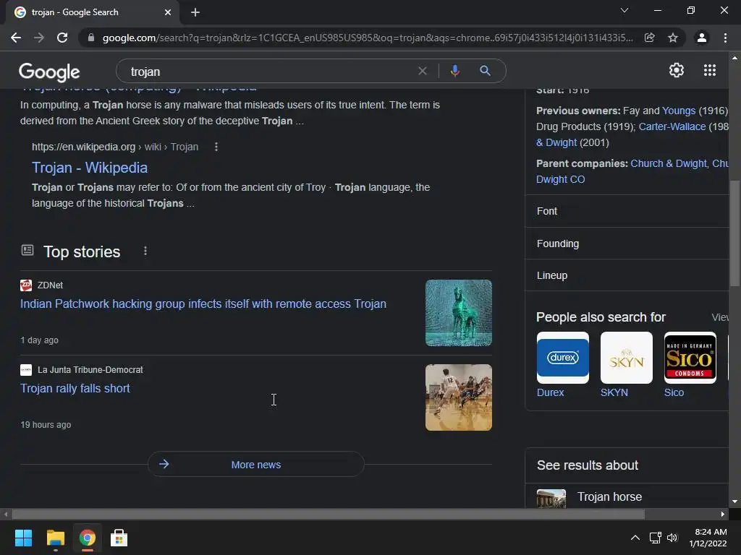Click the scroll down arrow
This screenshot has height=555, width=741.
[x=734, y=502]
